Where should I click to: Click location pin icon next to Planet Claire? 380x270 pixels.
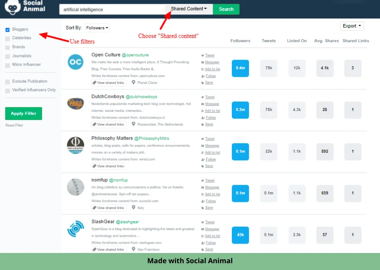(134, 82)
